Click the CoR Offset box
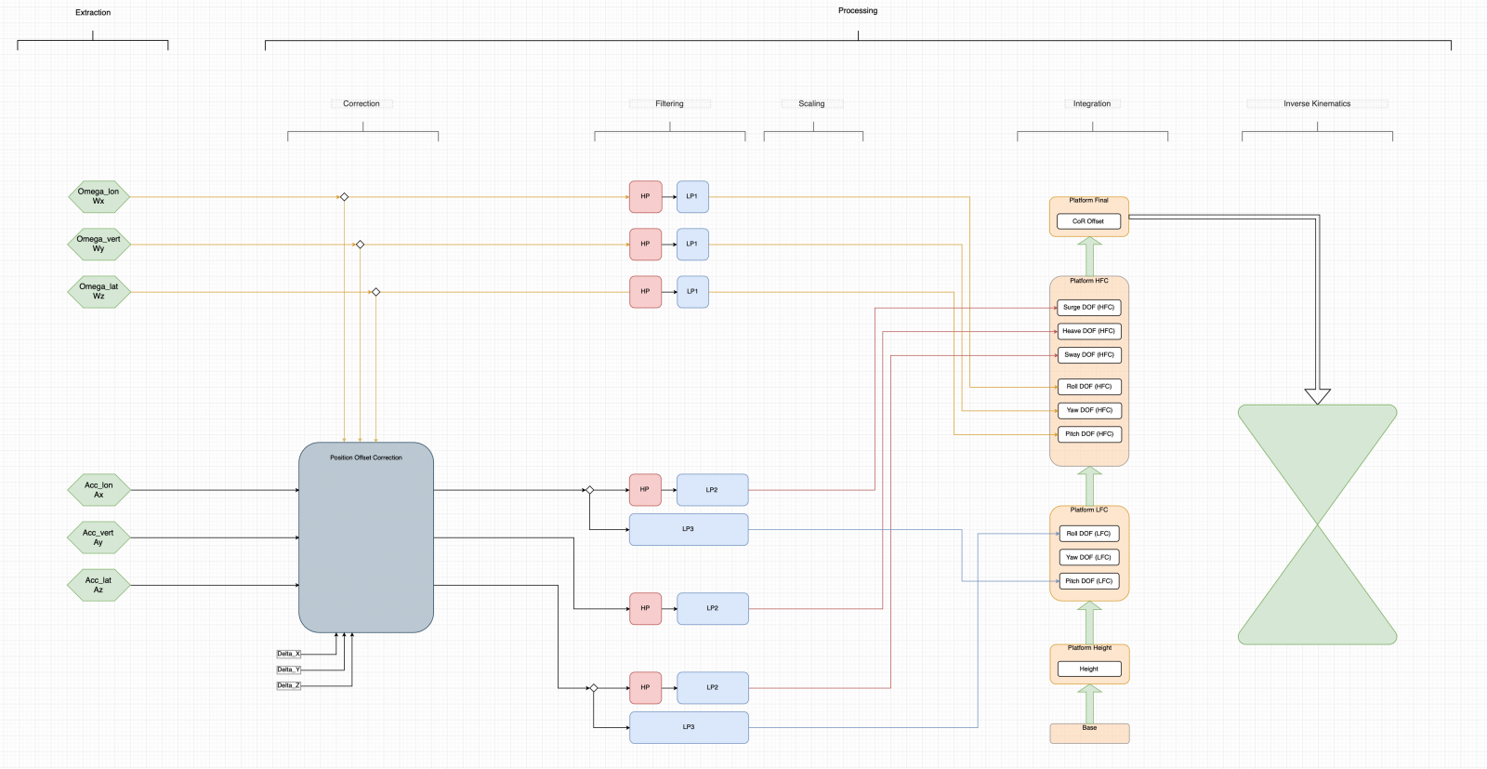The height and width of the screenshot is (769, 1487). point(1088,221)
